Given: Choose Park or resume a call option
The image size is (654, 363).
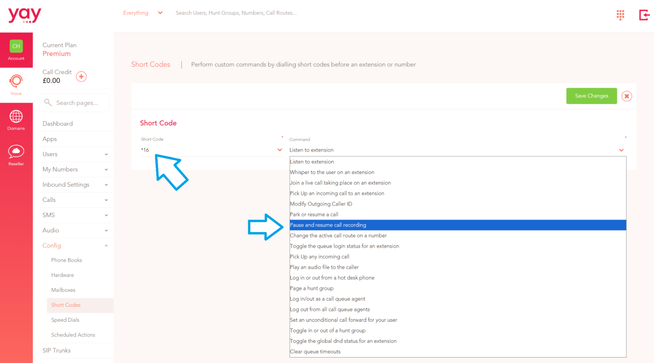Looking at the screenshot, I should coord(458,215).
